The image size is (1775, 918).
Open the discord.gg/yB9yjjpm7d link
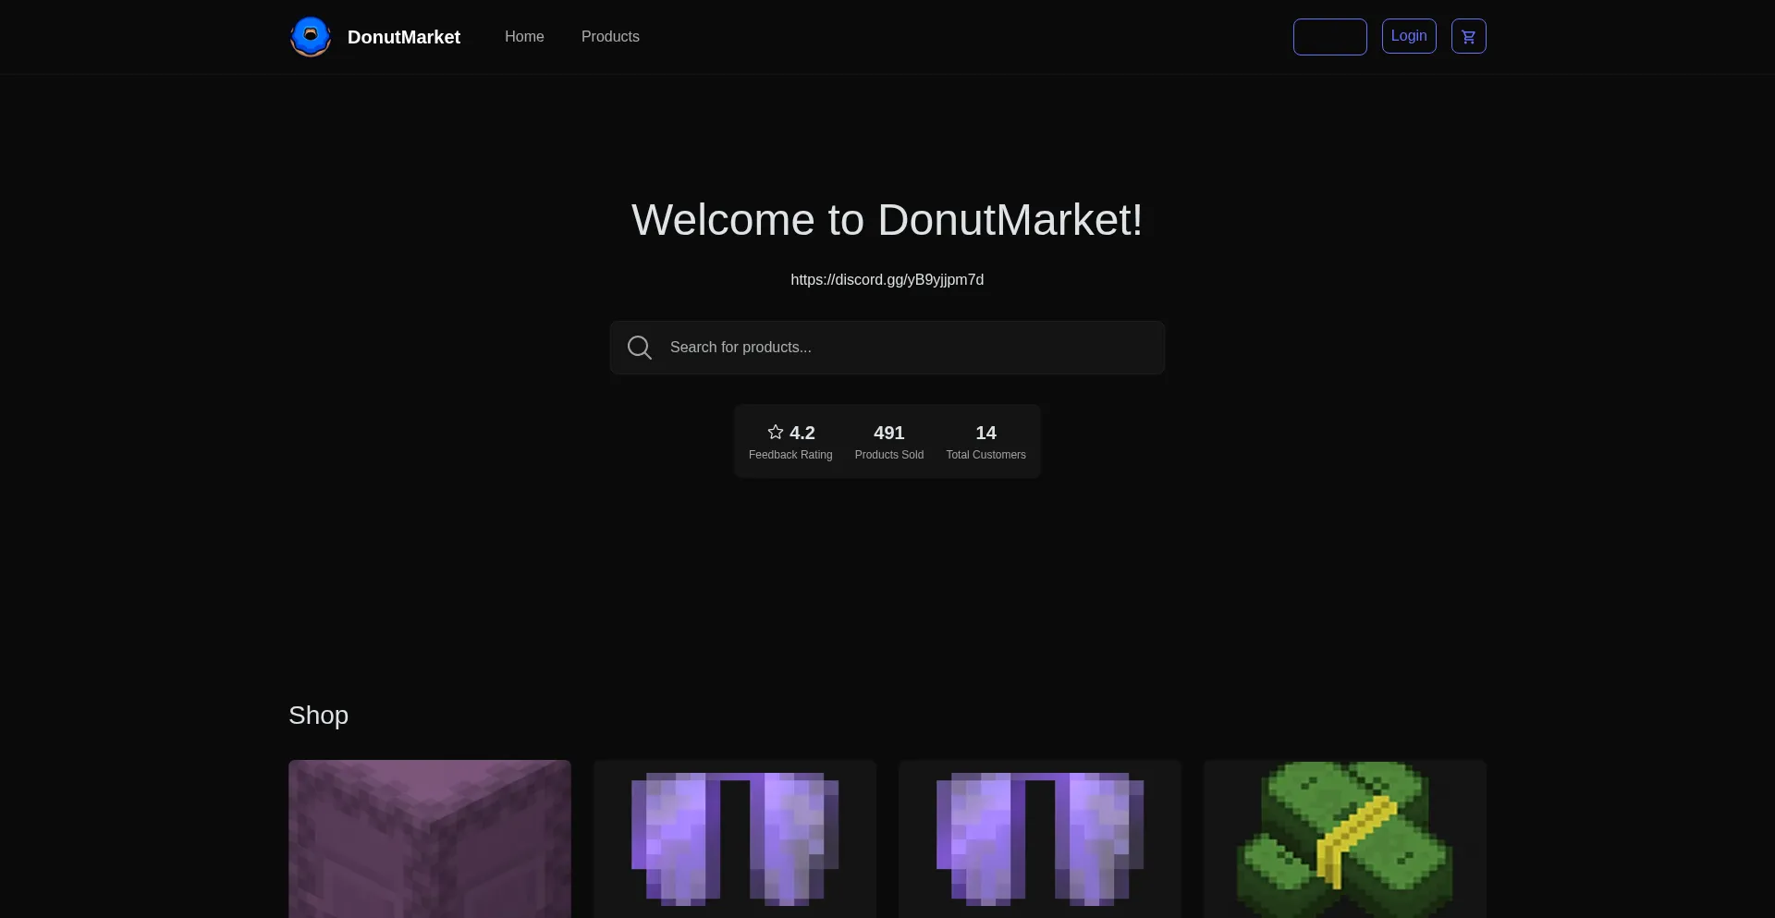pyautogui.click(x=887, y=279)
